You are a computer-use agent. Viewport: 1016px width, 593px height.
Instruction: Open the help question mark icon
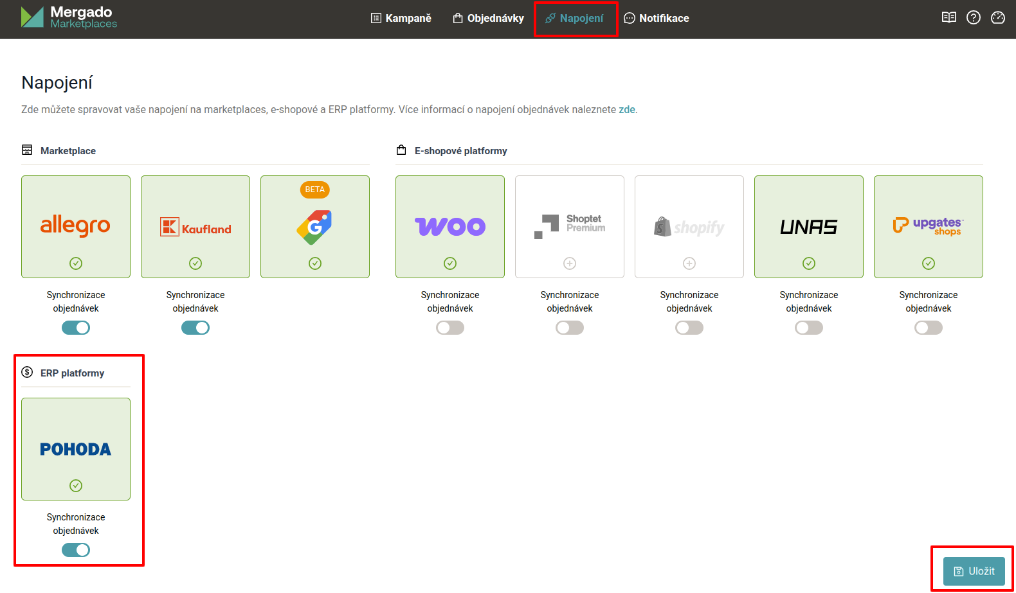[x=974, y=17]
